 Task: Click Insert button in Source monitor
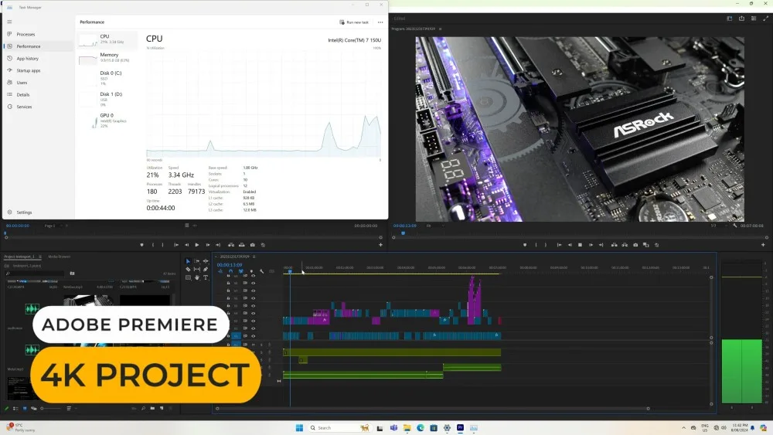[230, 245]
